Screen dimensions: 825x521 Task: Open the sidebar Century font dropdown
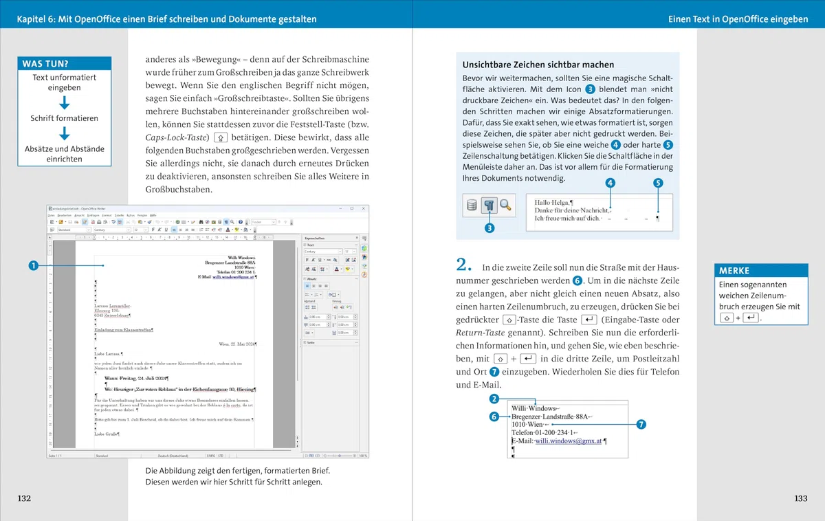(323, 252)
